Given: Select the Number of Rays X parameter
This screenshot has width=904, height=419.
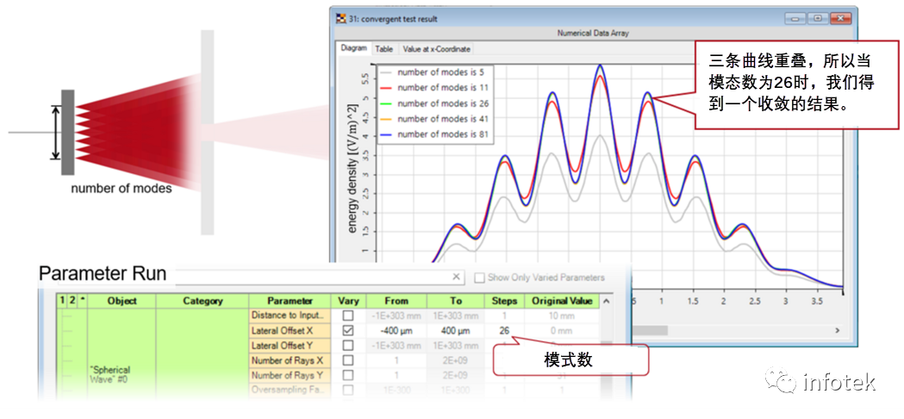Looking at the screenshot, I should click(290, 360).
